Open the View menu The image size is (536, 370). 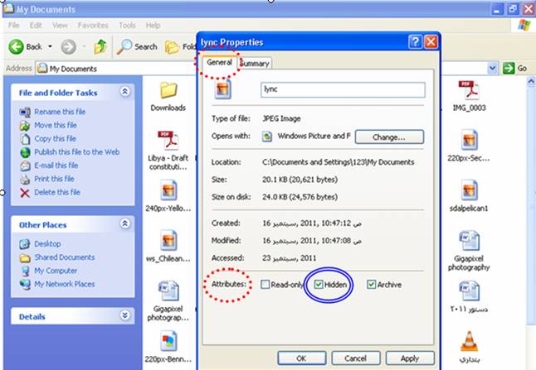[60, 25]
